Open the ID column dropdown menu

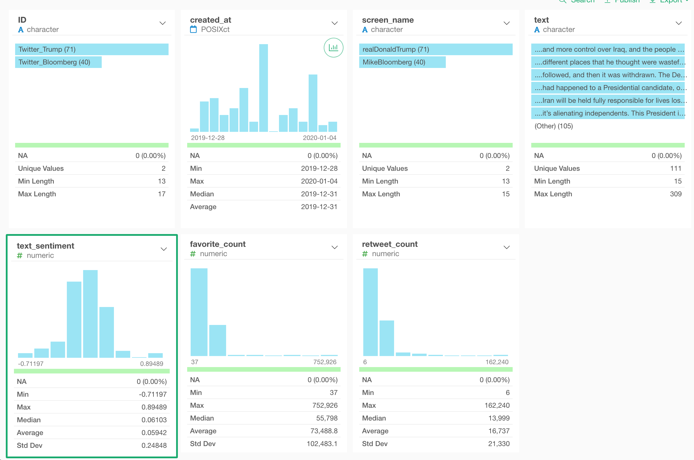(162, 24)
